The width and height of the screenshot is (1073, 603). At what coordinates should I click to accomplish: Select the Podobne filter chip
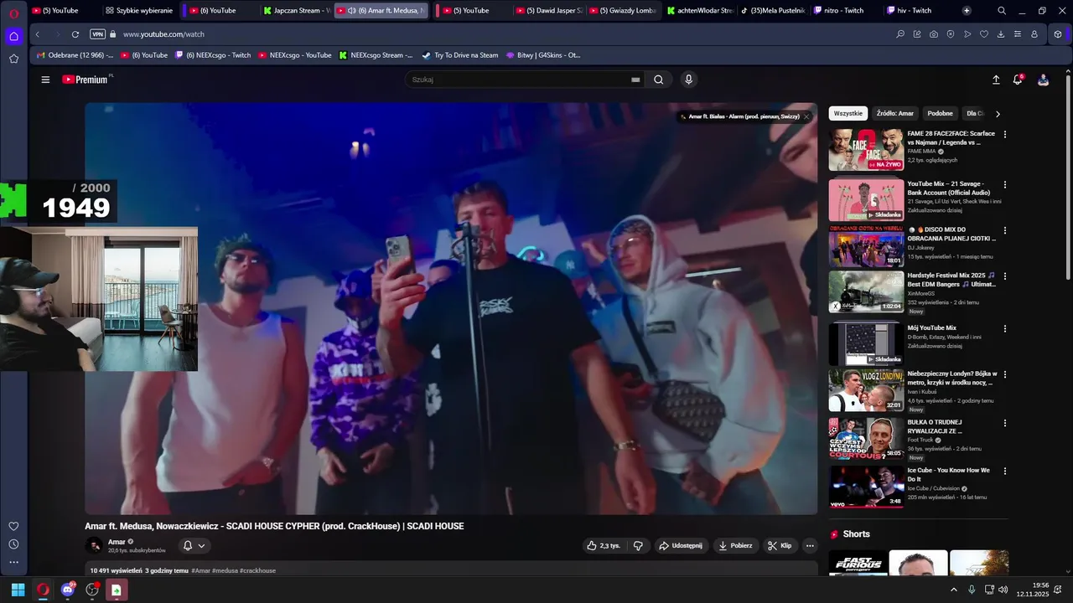point(941,113)
